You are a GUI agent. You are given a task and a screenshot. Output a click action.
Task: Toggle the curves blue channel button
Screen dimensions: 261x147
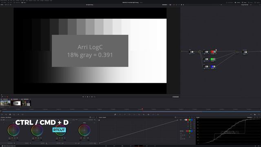point(192,120)
